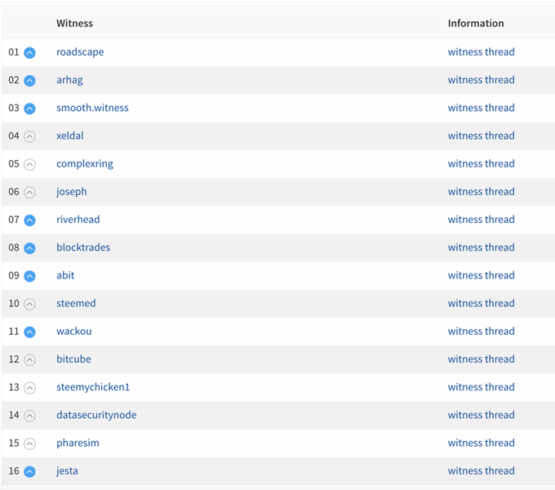Viewport: 555px width, 490px height.
Task: Toggle vote arrow for arhag
Action: (29, 81)
